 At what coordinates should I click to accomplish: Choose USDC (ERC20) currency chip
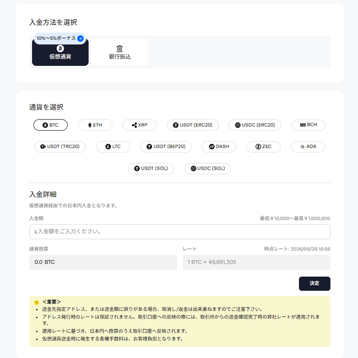click(255, 125)
